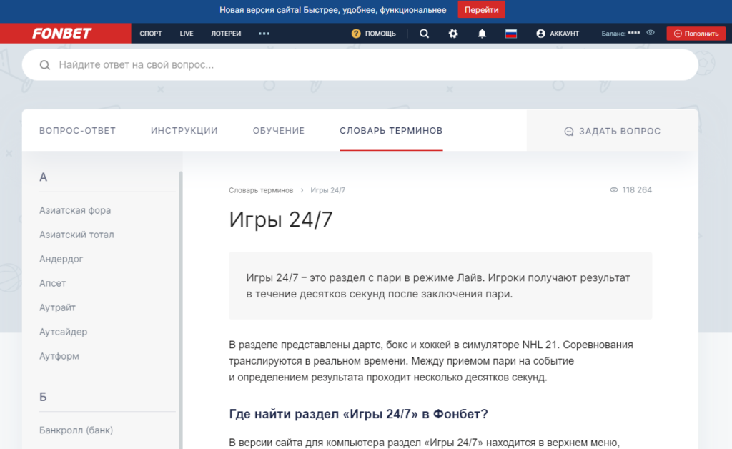The height and width of the screenshot is (449, 732).
Task: Switch to ОБУЧЕНИЕ tab
Action: (x=279, y=131)
